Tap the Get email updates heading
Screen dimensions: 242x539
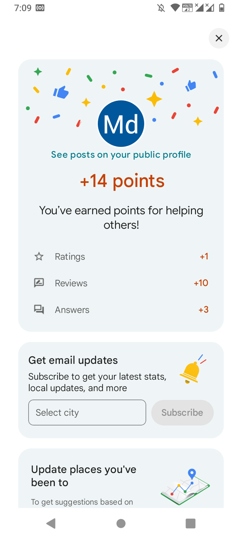click(73, 360)
